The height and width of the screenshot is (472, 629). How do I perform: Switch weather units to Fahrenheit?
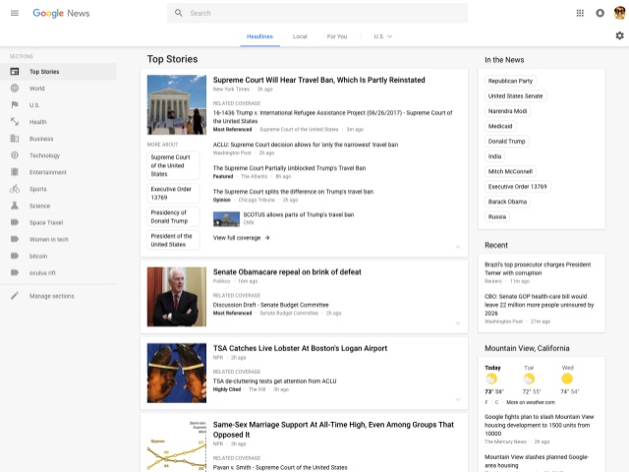(487, 402)
